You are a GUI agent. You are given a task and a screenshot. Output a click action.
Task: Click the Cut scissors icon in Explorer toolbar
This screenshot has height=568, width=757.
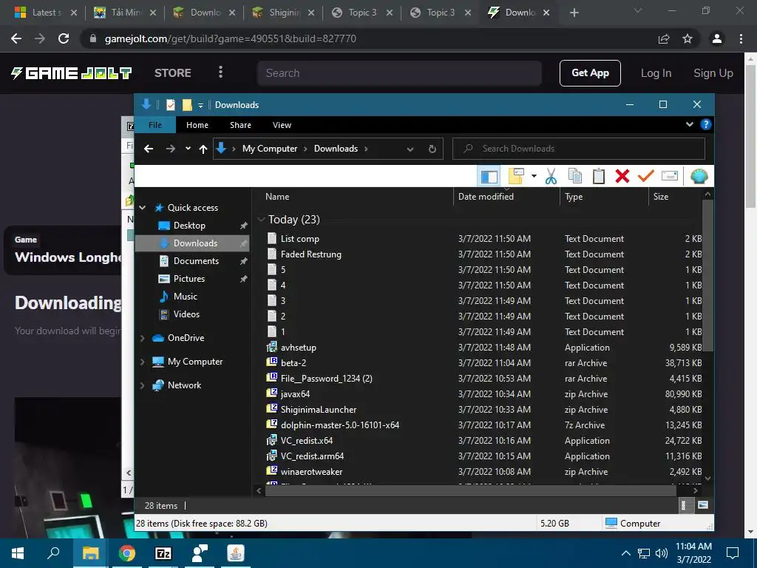point(551,176)
